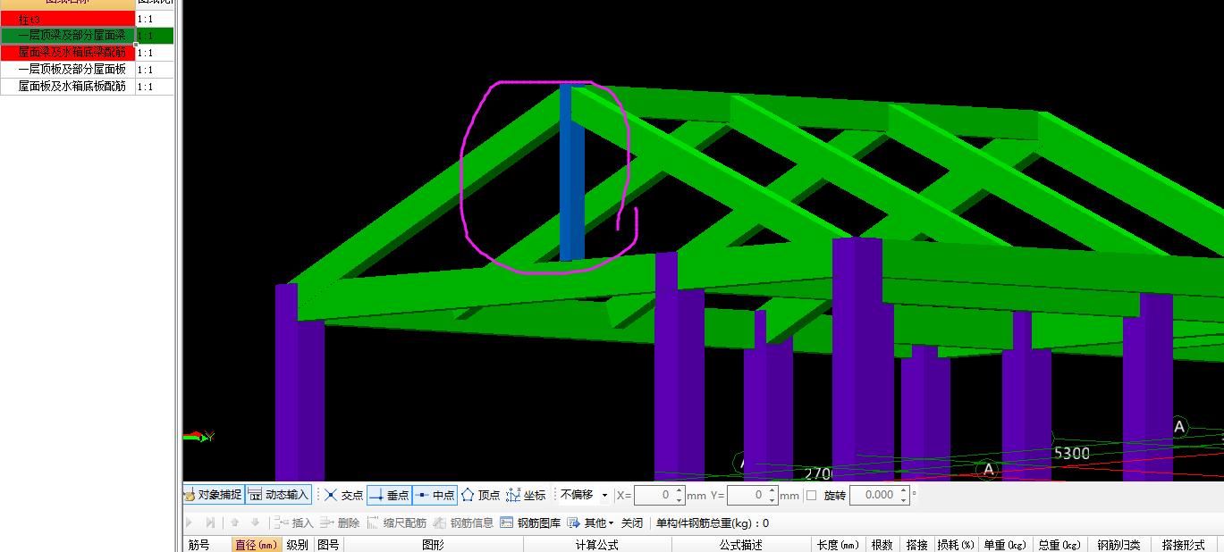Screen dimensions: 1224x552
Task: Click the move row down arrow icon
Action: tap(255, 523)
